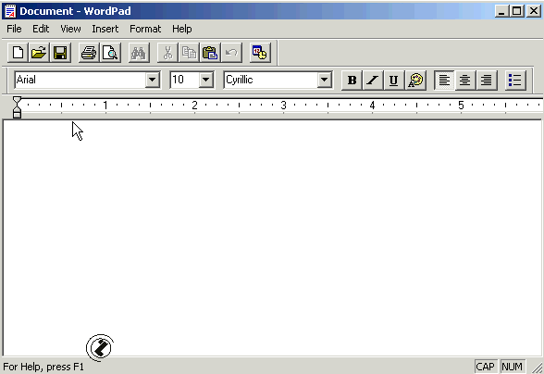This screenshot has height=374, width=544.
Task: Save document using floppy disk icon
Action: click(60, 53)
